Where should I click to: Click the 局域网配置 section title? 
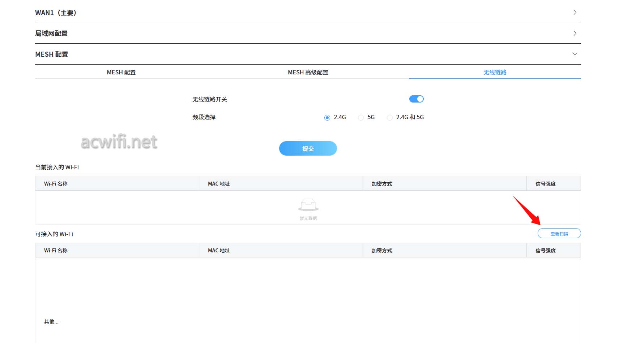pos(51,33)
